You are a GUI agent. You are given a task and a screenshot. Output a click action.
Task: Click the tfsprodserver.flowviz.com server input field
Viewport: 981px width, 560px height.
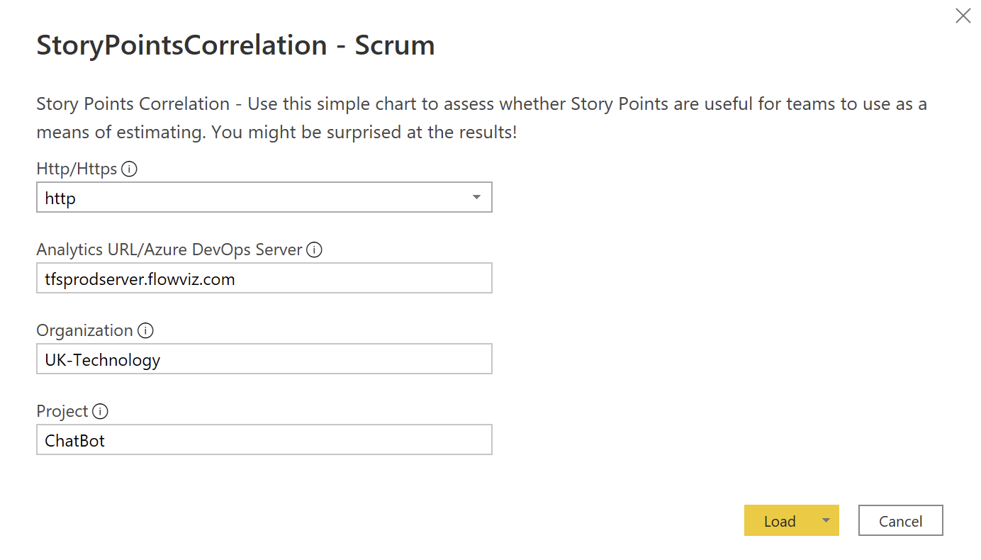click(x=264, y=279)
